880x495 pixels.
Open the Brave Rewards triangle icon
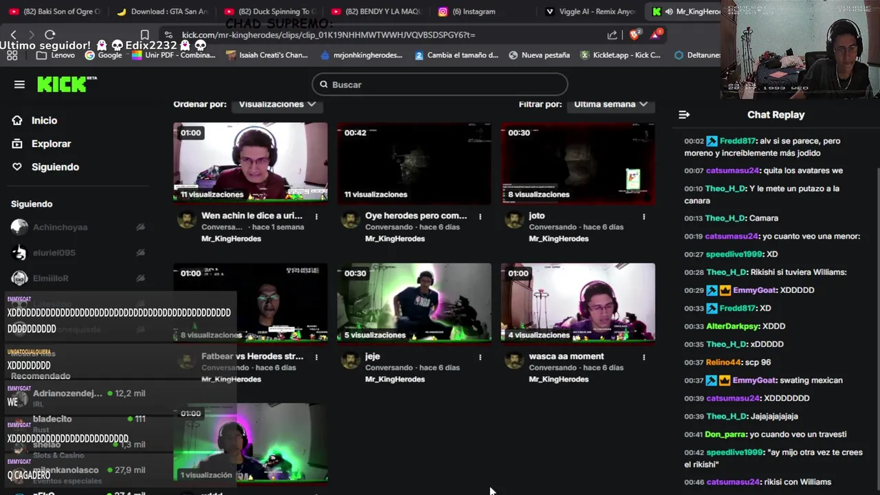pyautogui.click(x=656, y=34)
